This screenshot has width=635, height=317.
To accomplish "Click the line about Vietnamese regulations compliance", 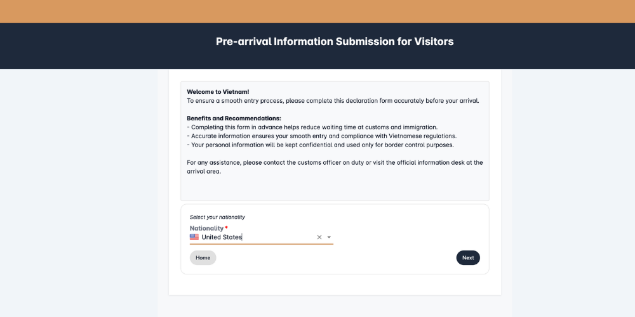I will coord(321,136).
